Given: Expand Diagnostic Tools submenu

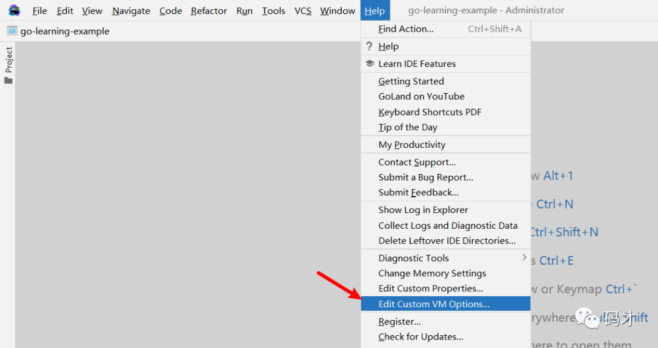Looking at the screenshot, I should coord(445,259).
